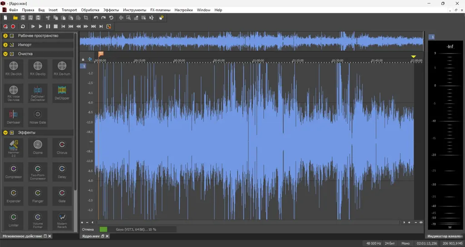
Task: Select the DeClipper restoration tool
Action: [x=62, y=93]
